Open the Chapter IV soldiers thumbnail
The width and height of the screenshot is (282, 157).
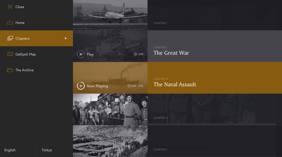[x=110, y=109]
